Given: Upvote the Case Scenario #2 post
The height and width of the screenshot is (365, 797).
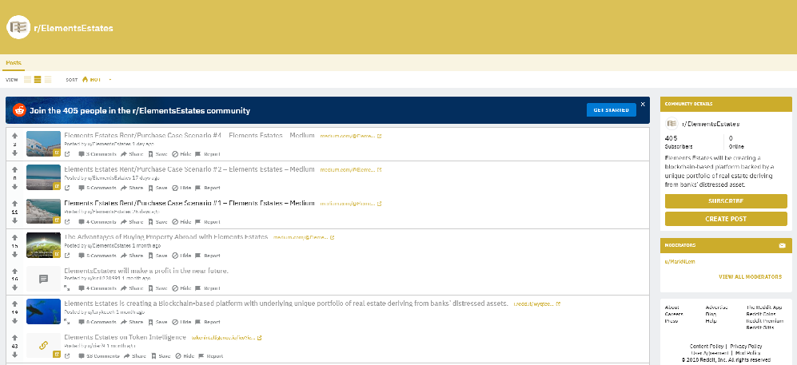Looking at the screenshot, I should [x=14, y=169].
